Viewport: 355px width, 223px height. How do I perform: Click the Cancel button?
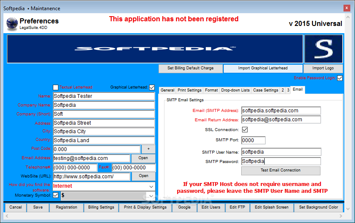tap(16, 207)
